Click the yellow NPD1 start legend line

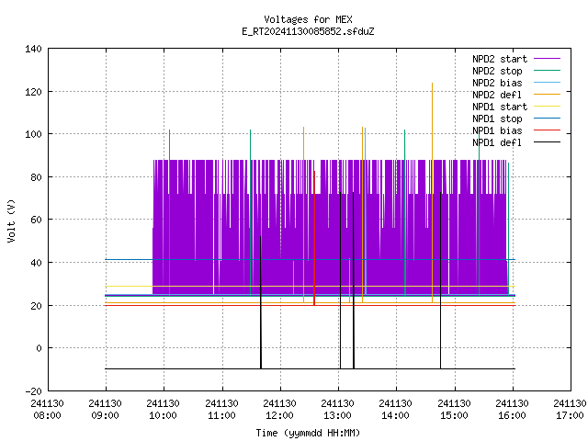(x=548, y=107)
